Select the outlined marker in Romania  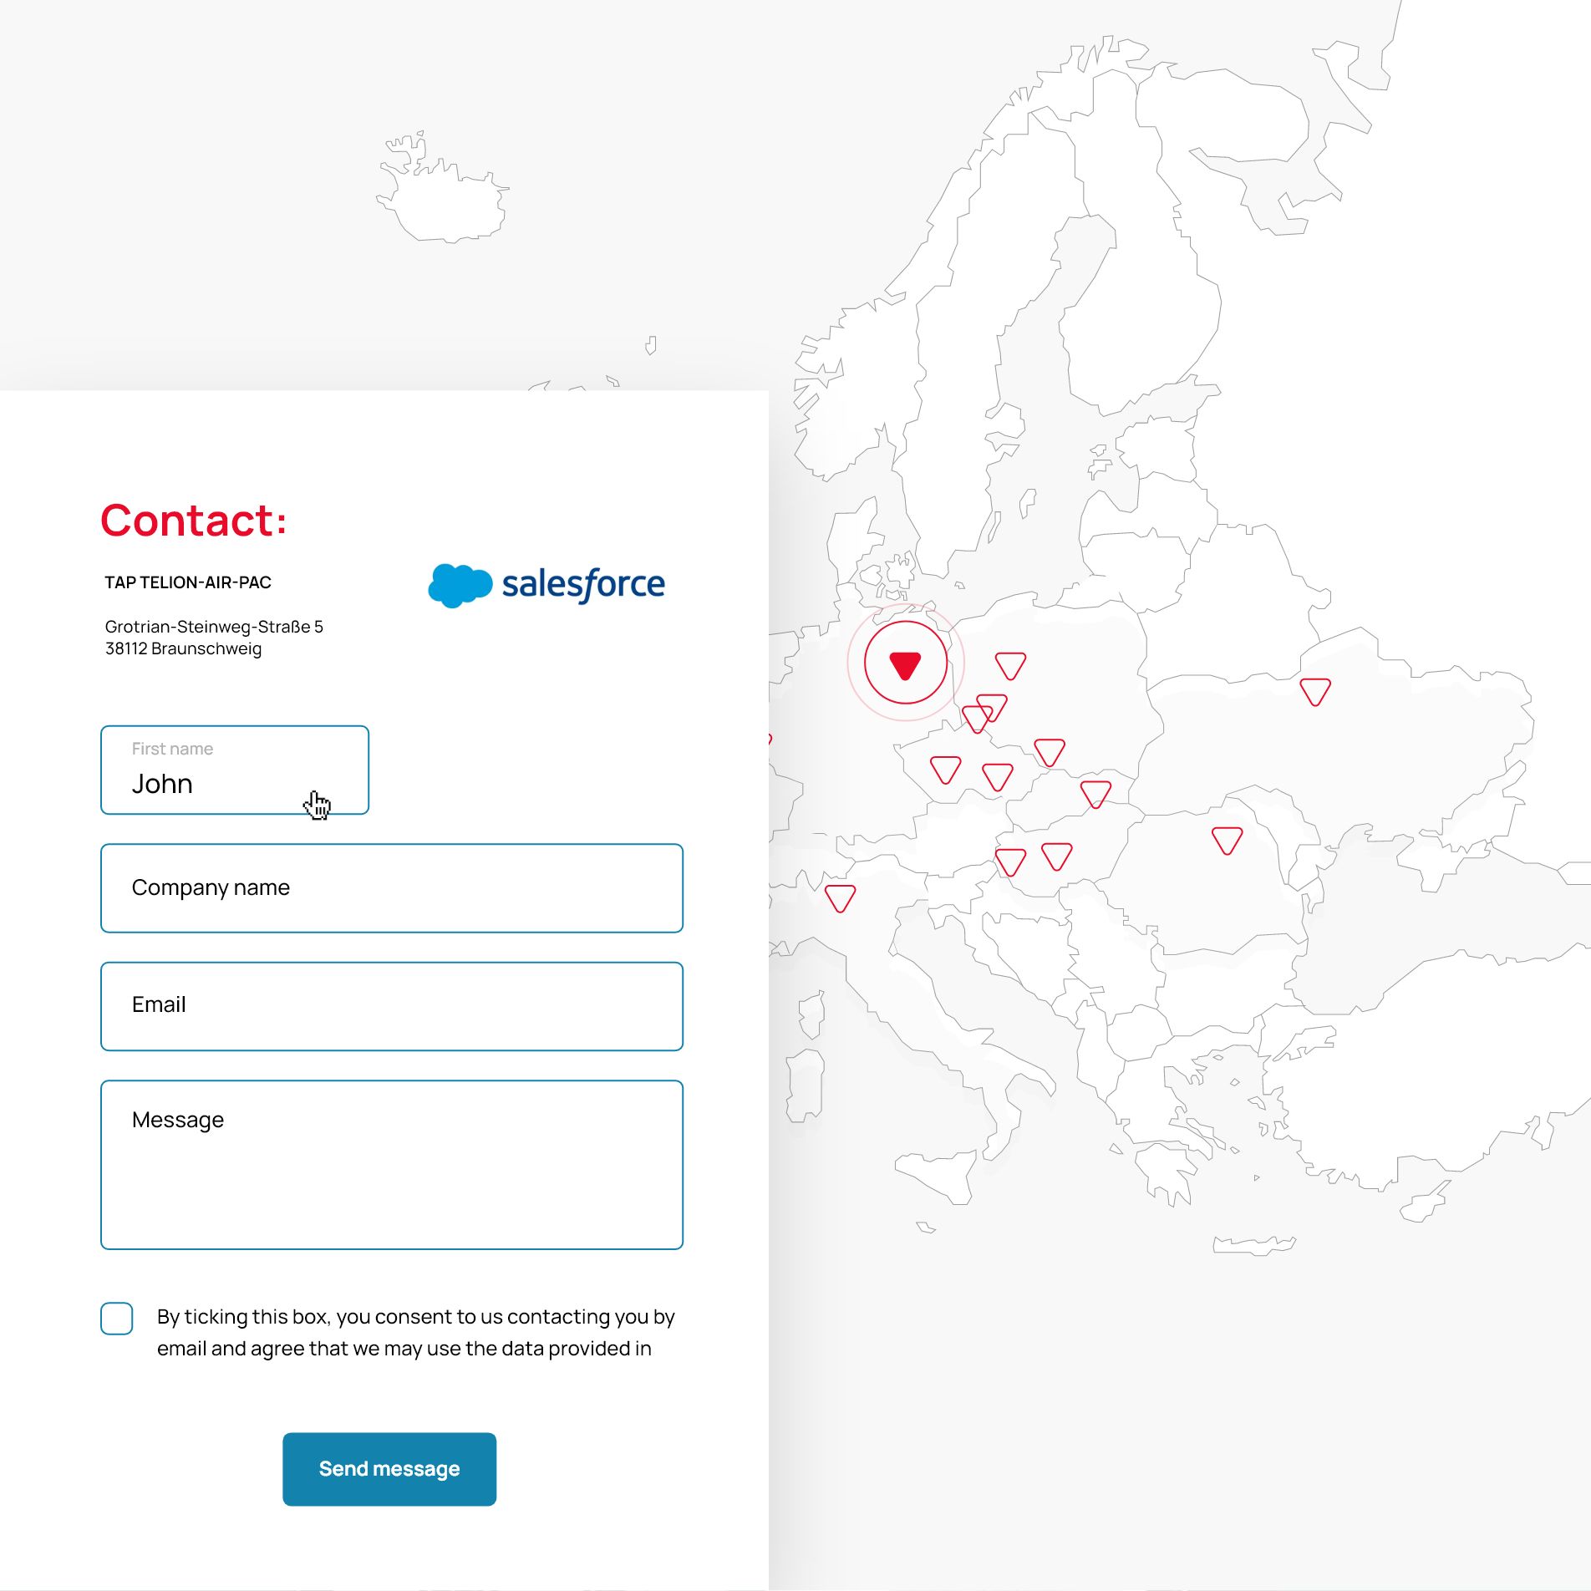click(1227, 840)
